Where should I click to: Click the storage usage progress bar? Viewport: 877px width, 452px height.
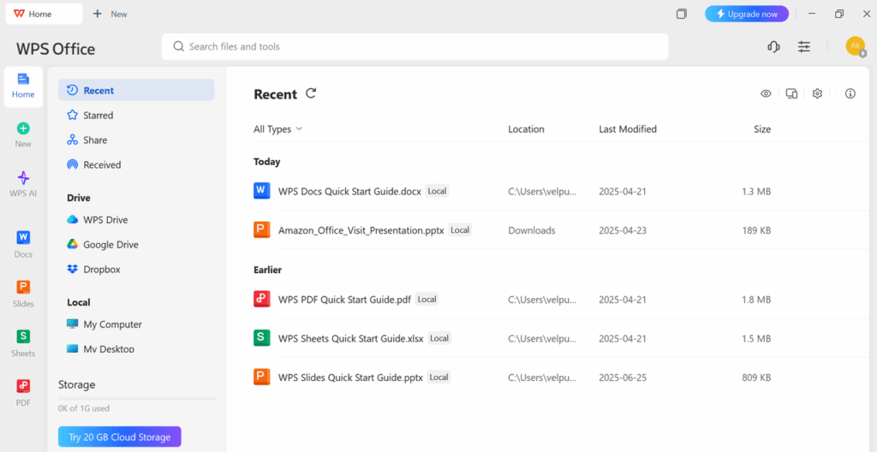click(138, 398)
